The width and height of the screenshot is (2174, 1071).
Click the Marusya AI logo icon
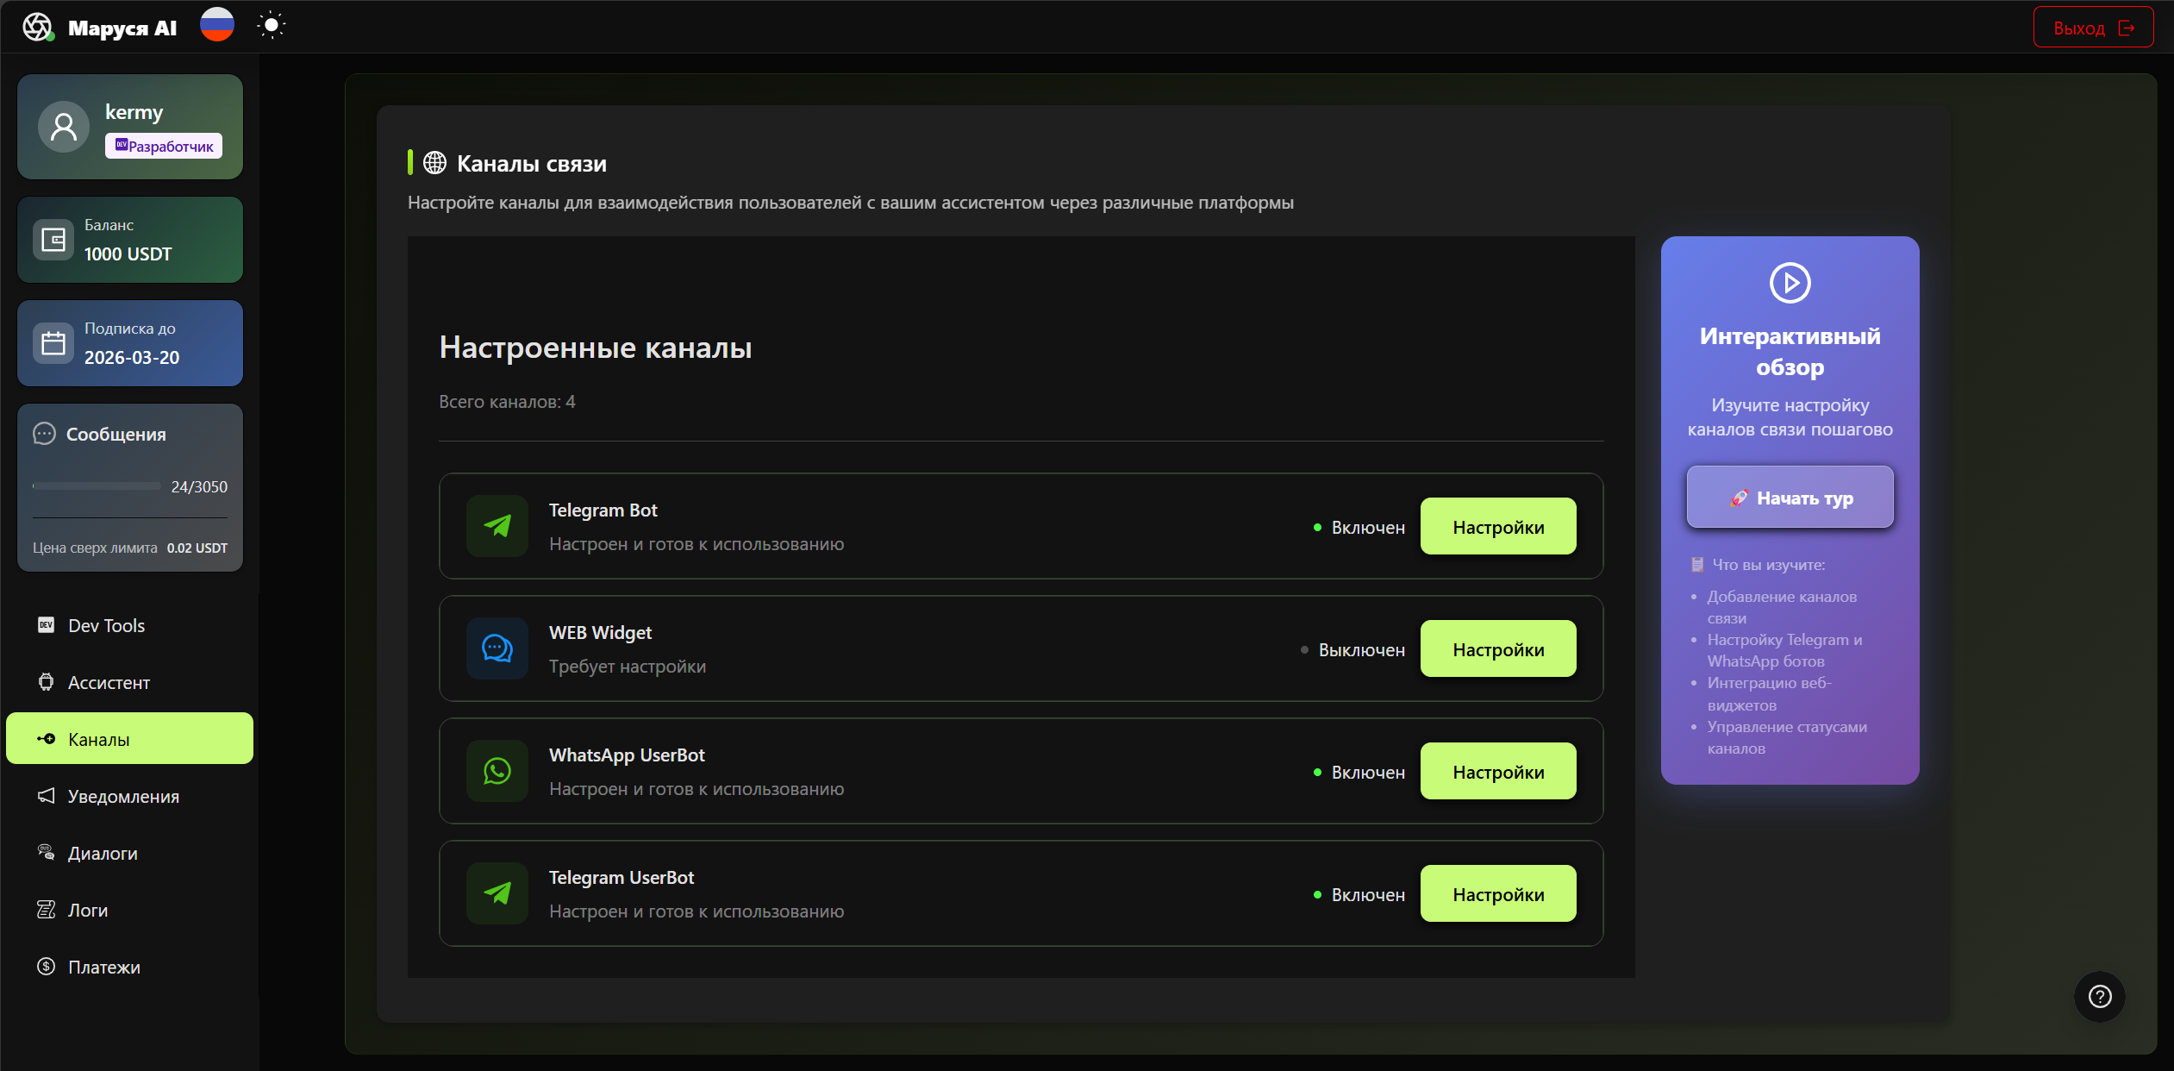point(38,27)
